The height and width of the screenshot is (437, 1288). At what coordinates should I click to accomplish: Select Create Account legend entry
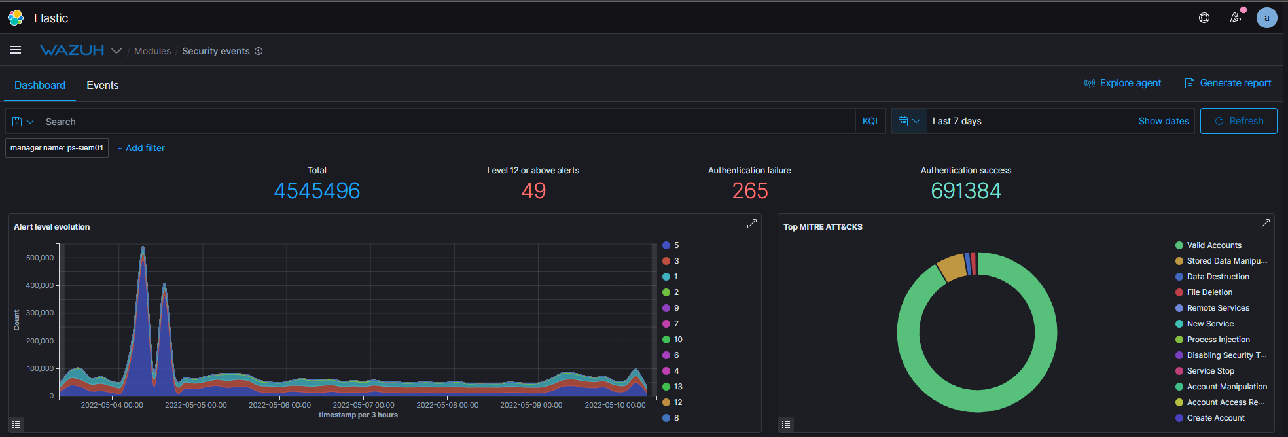[1210, 418]
